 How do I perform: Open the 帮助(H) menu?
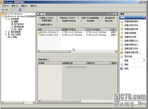coord(33,6)
